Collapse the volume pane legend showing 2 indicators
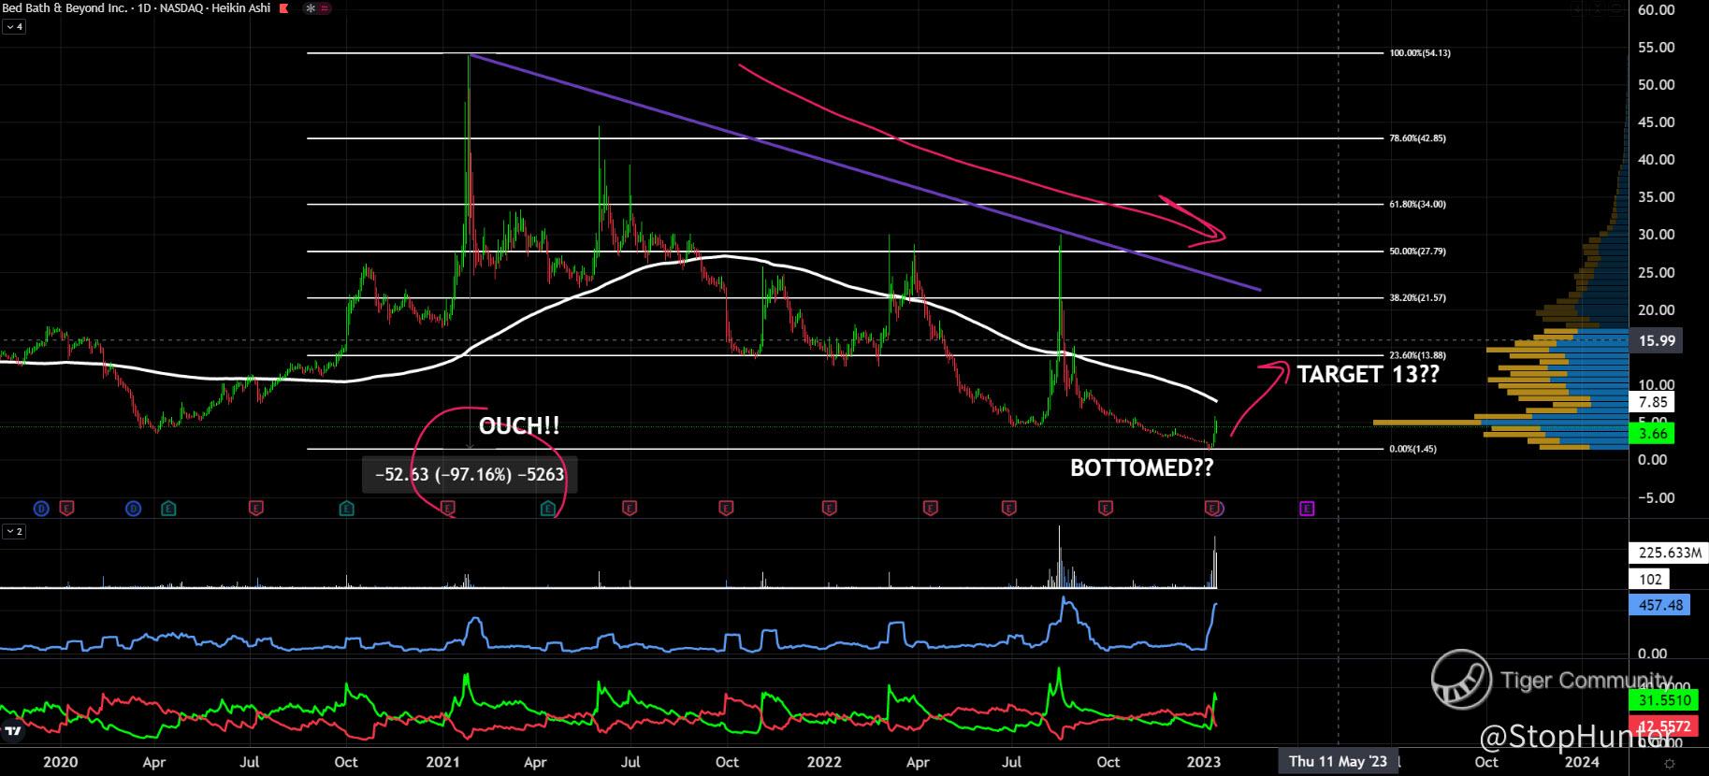This screenshot has width=1709, height=776. (x=14, y=531)
